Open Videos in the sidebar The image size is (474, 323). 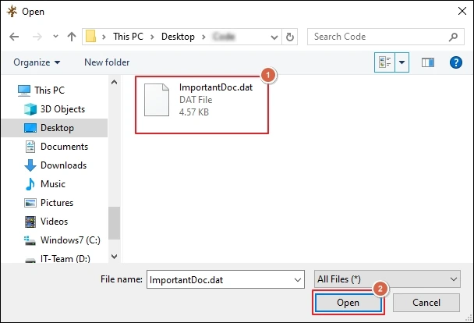pos(54,222)
